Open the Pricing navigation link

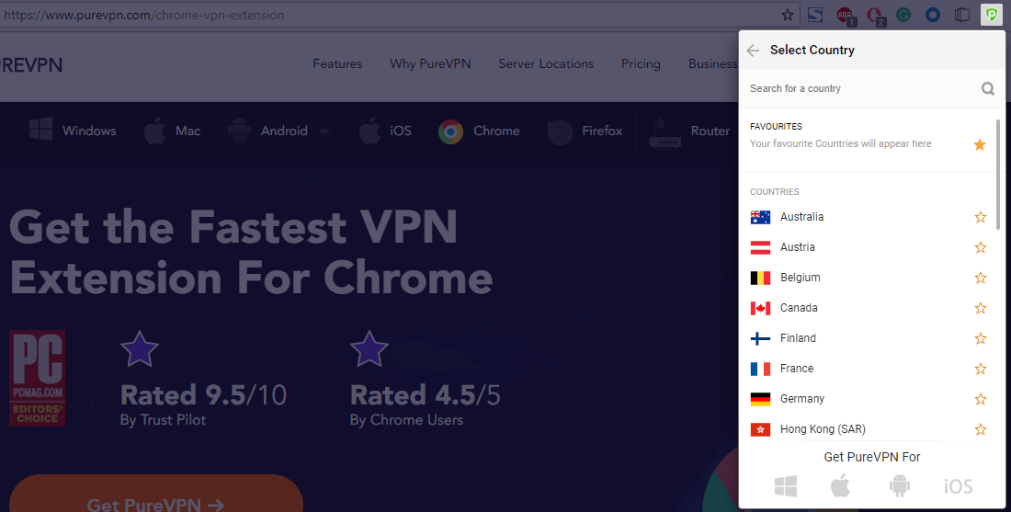coord(641,63)
